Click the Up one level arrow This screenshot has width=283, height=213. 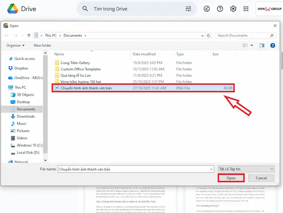point(29,35)
